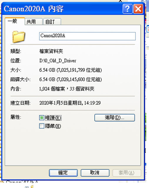
Task: Confirm with the 確定 button
Action: (63, 173)
